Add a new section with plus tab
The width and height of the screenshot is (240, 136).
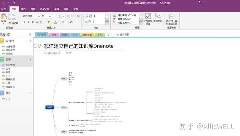coord(108,35)
